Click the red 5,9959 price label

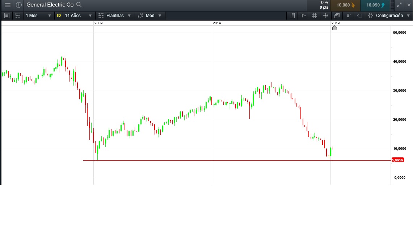pos(397,160)
